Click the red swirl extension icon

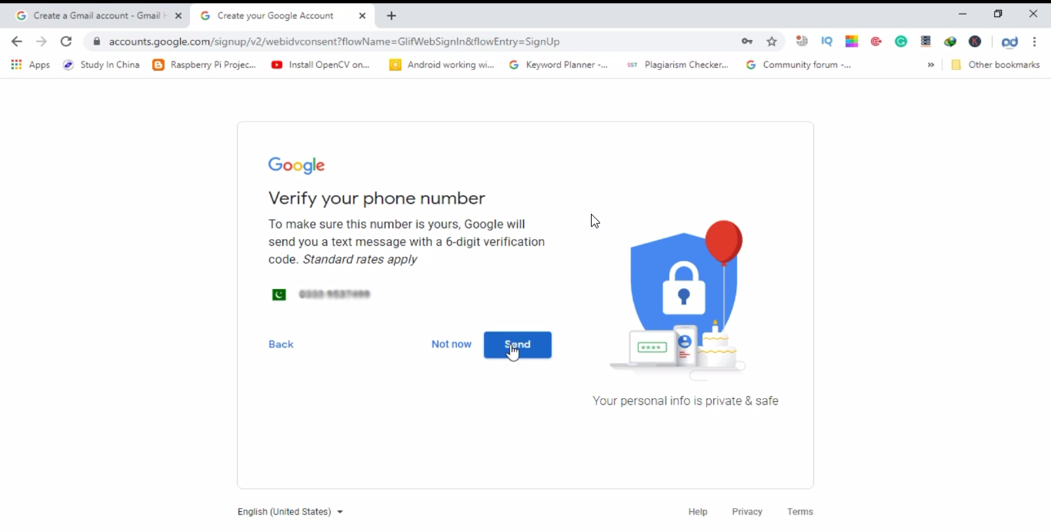click(876, 42)
